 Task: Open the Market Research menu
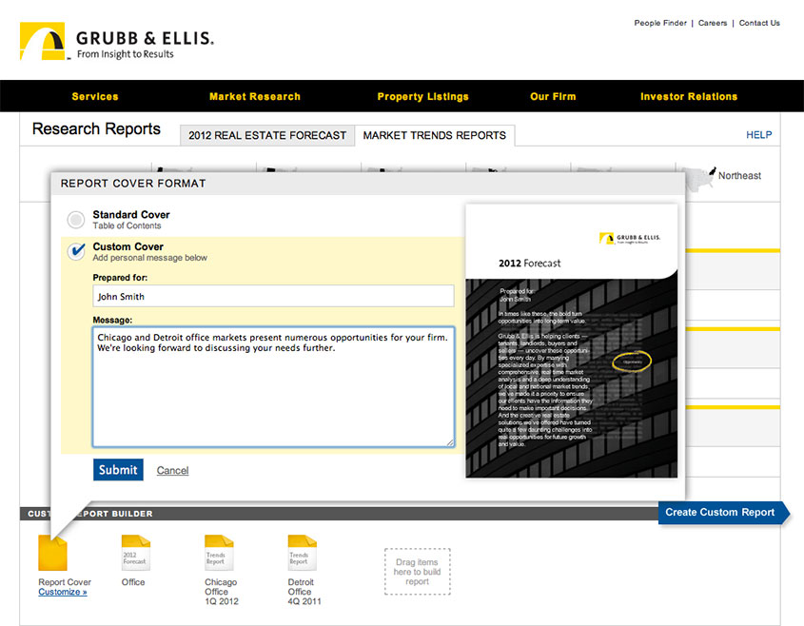[x=254, y=96]
